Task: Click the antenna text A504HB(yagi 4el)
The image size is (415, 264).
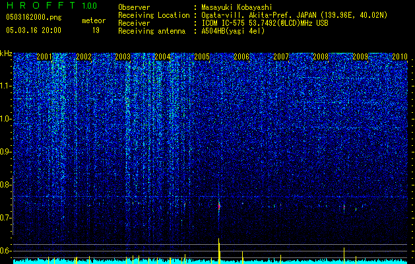Action: tap(233, 31)
